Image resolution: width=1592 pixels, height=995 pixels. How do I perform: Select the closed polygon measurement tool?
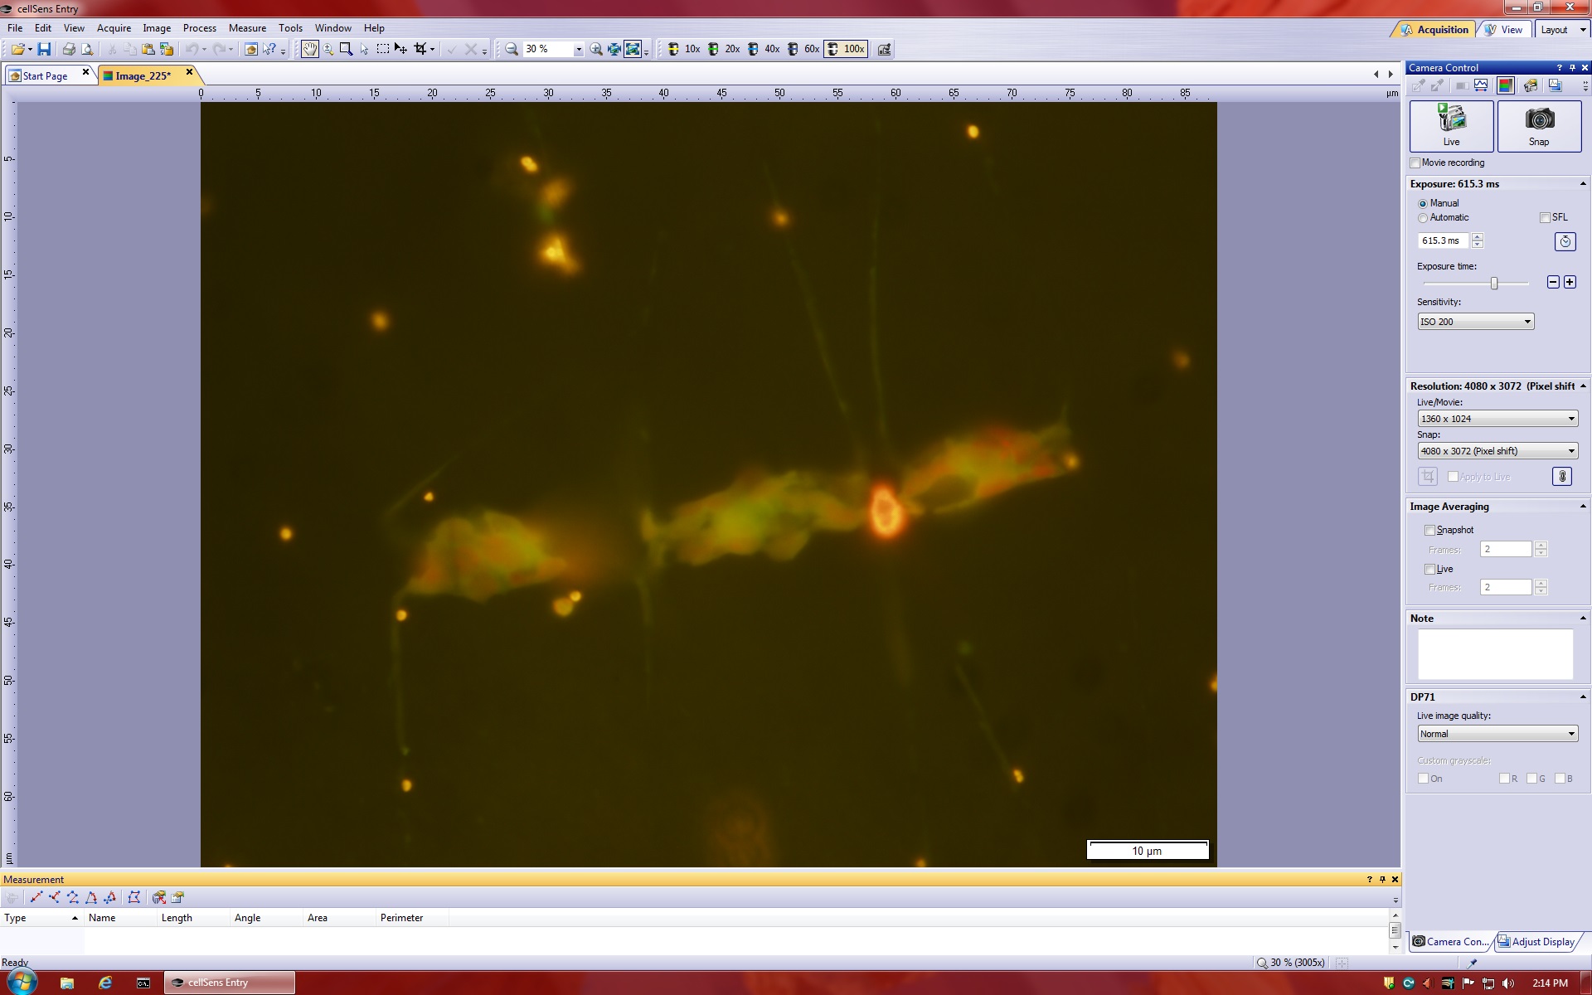[x=133, y=897]
